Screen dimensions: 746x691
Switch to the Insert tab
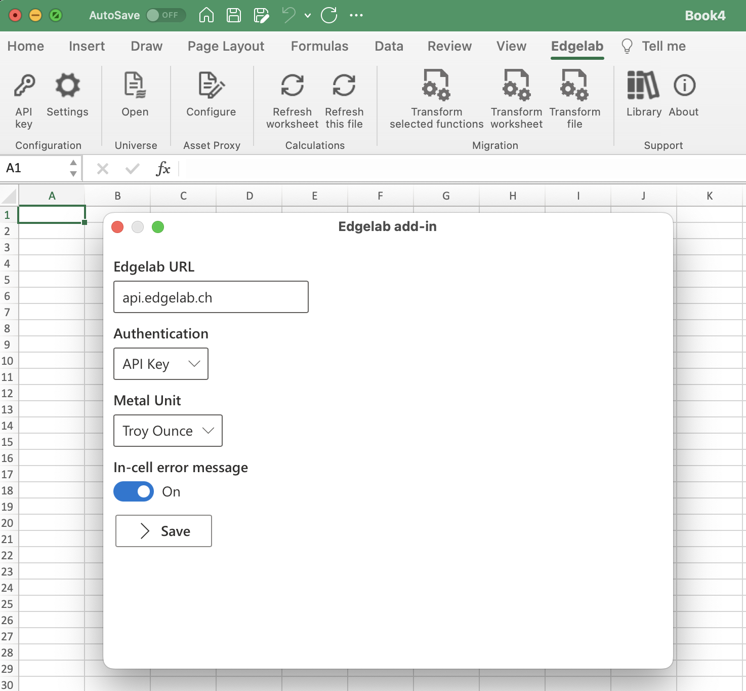pyautogui.click(x=87, y=46)
